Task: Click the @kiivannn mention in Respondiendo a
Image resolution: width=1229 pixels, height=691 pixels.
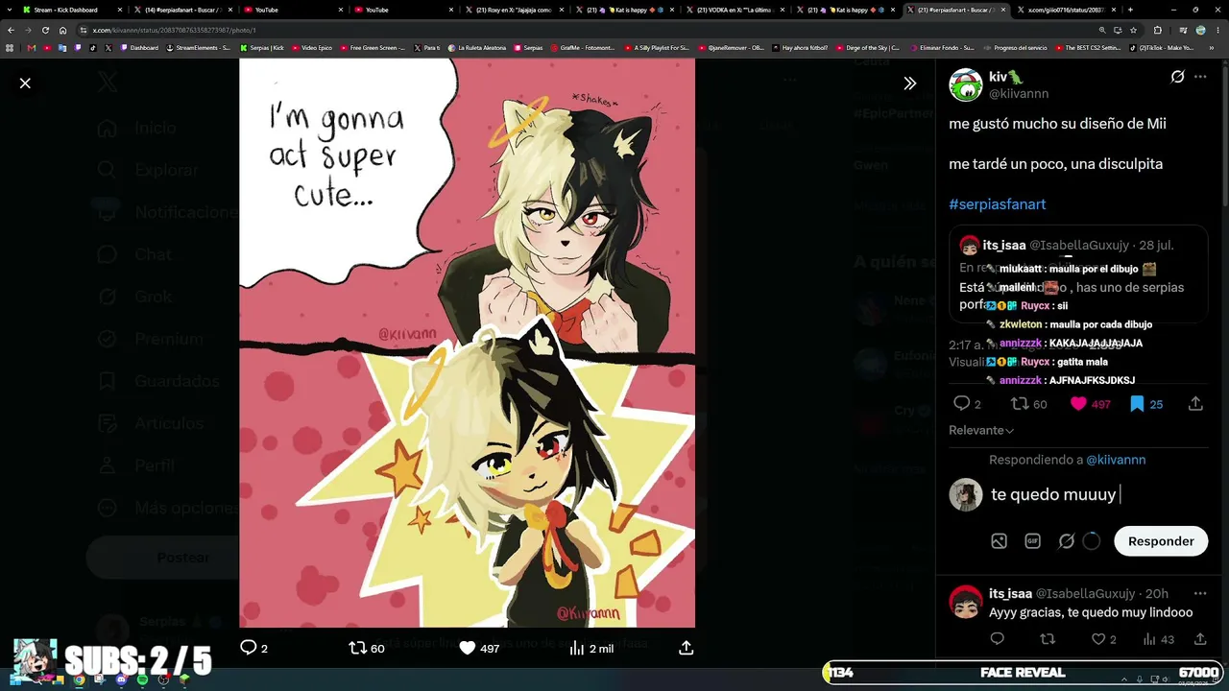Action: 1116,460
